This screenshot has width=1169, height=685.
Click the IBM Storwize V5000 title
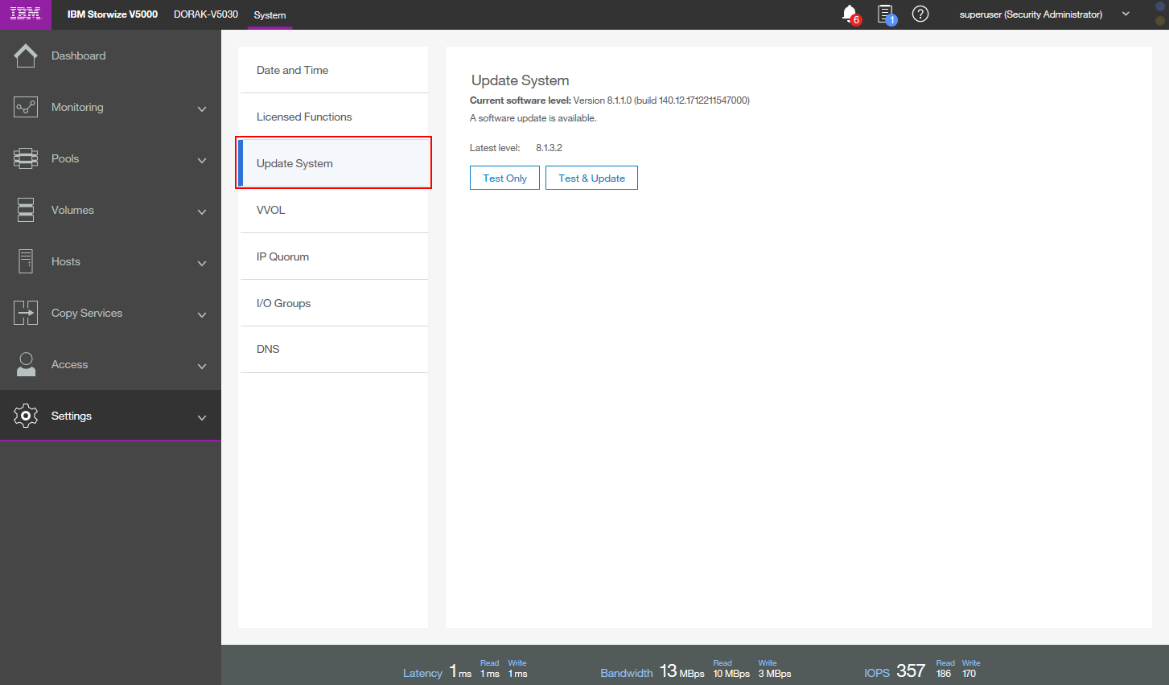point(113,14)
